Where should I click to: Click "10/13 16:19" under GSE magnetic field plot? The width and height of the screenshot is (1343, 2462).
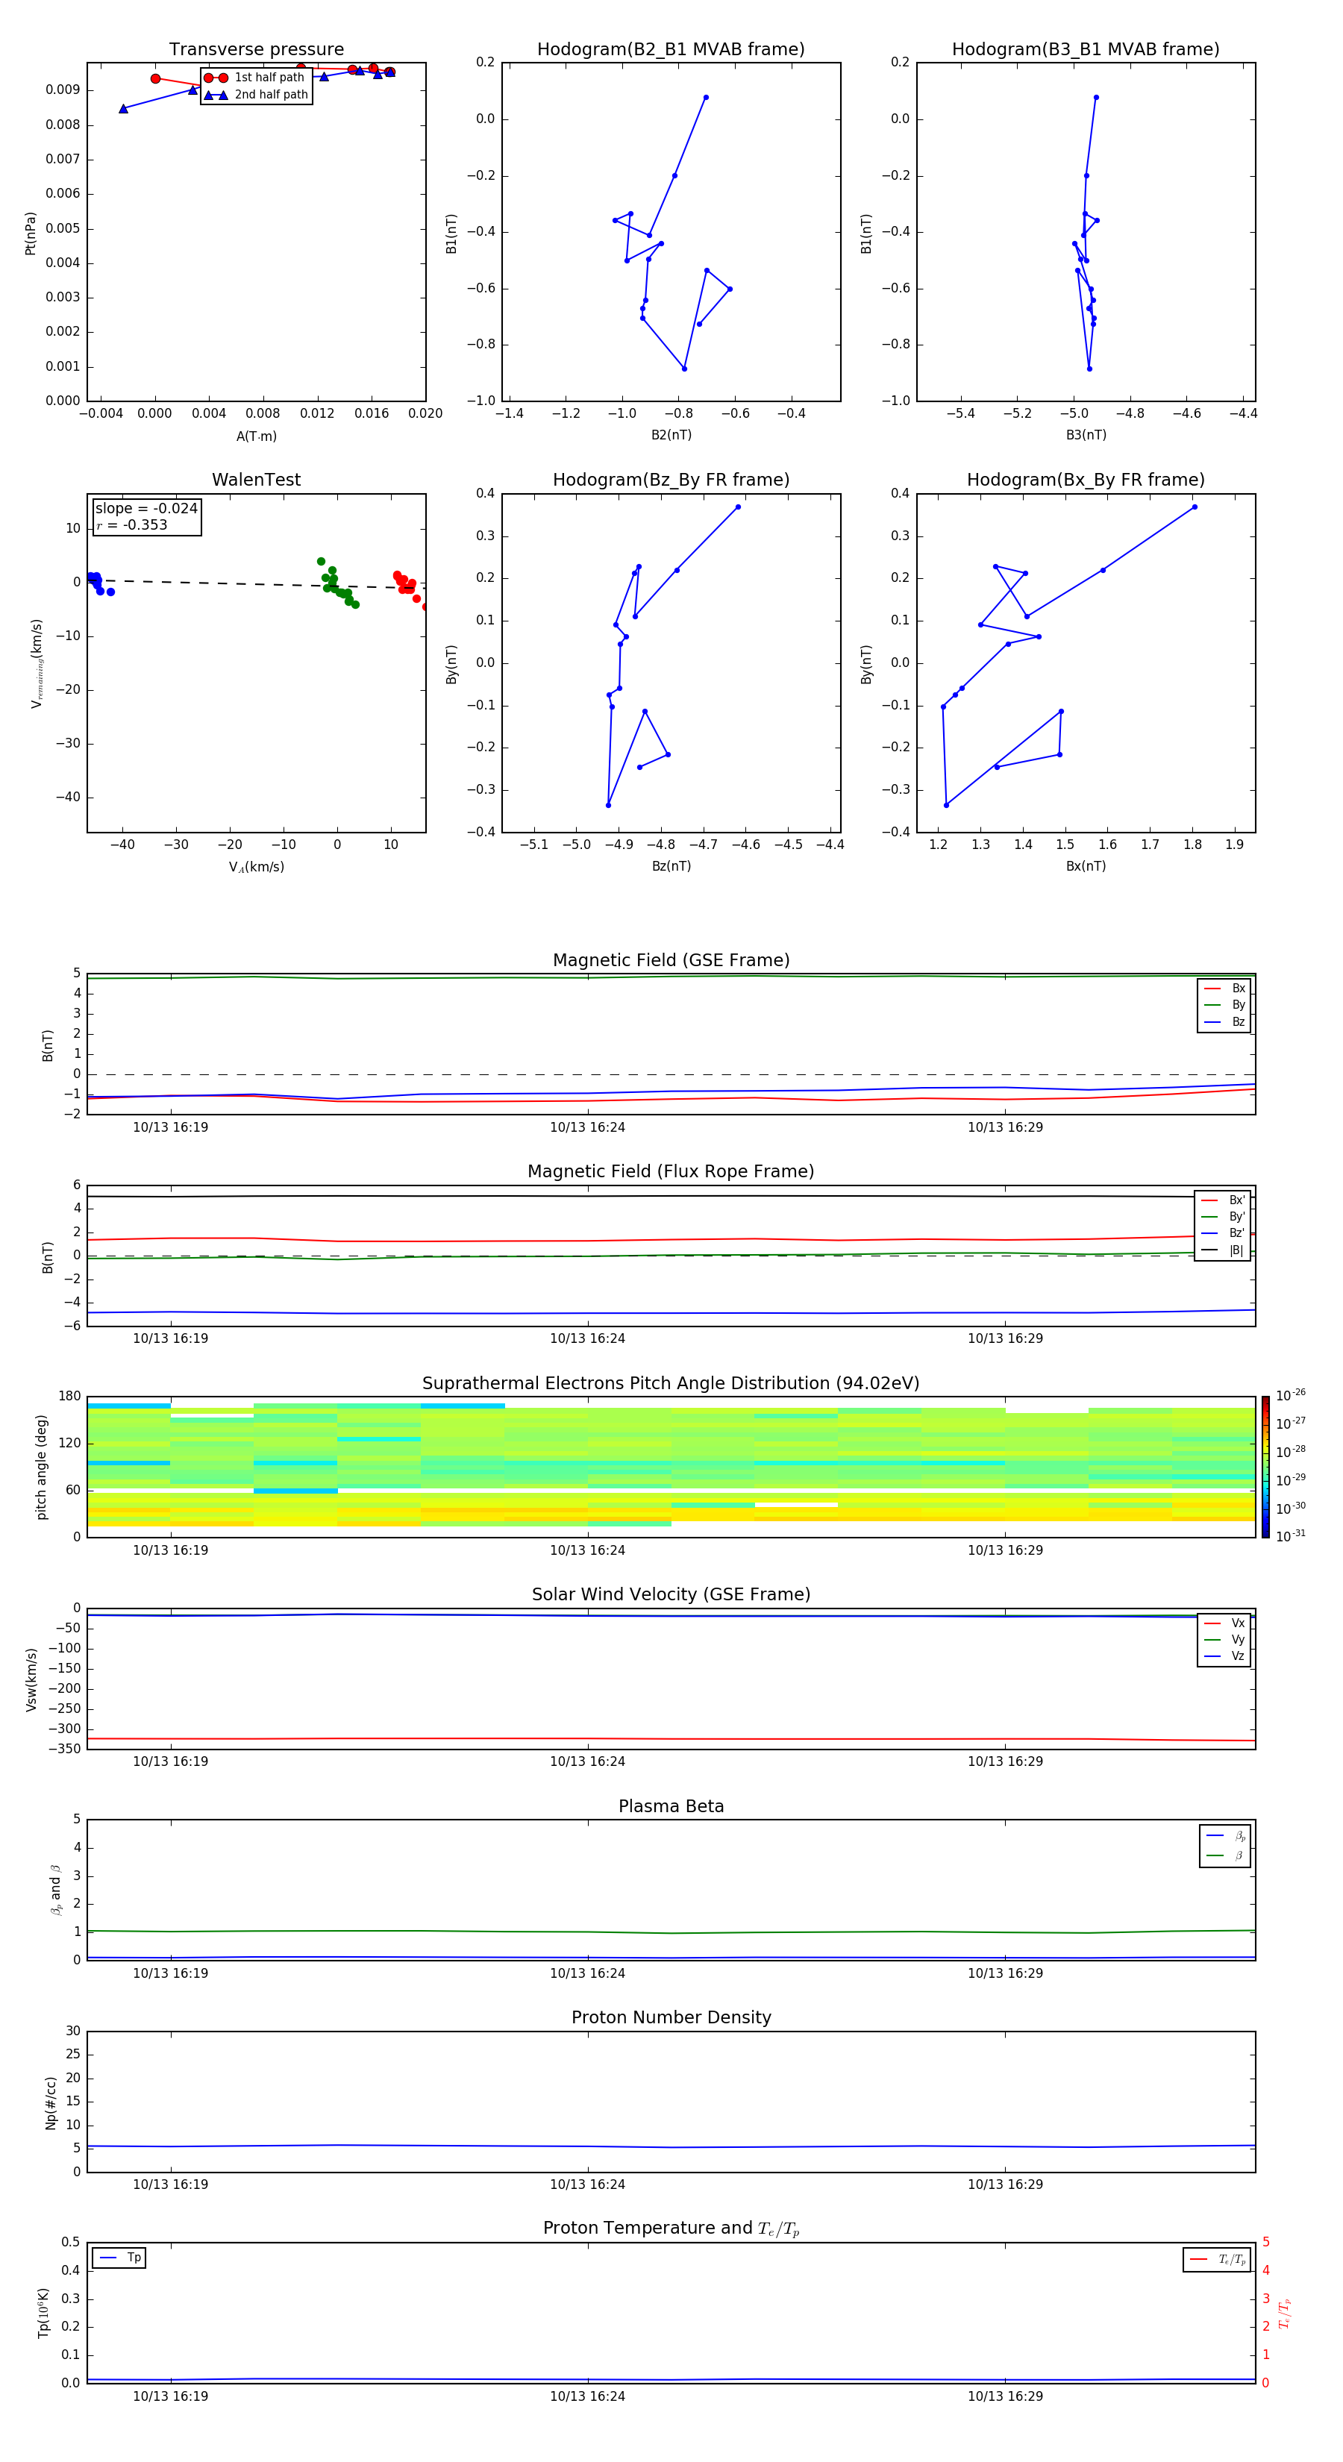click(170, 1127)
